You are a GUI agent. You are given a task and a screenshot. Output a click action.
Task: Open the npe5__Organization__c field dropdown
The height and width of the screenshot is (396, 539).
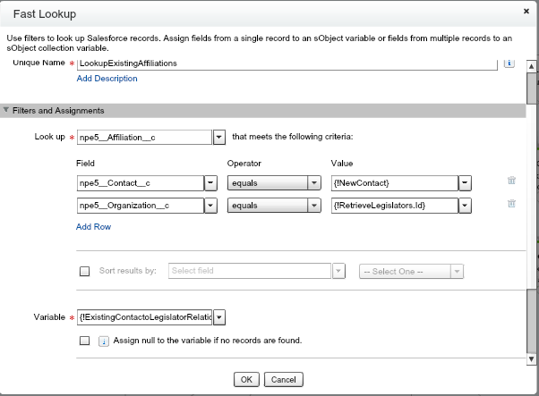pos(210,206)
